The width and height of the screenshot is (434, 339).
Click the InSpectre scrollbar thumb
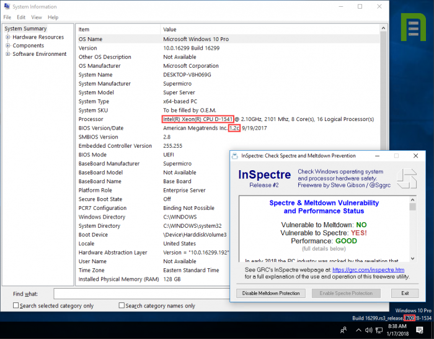pyautogui.click(x=413, y=207)
